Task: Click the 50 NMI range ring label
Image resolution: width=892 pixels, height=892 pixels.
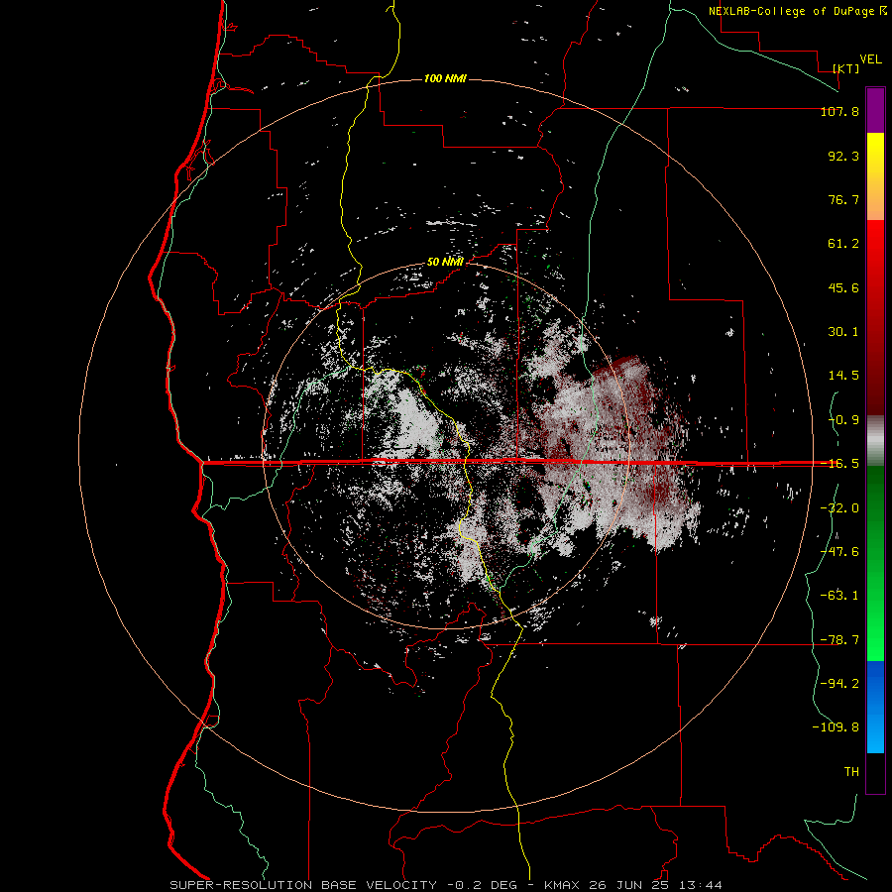Action: [x=445, y=263]
